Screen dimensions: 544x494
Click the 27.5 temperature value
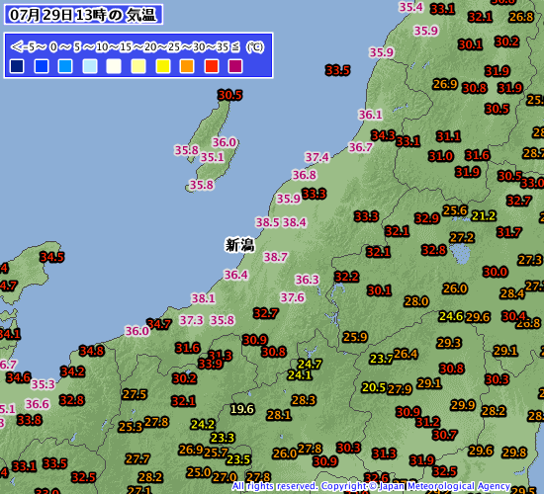135,394
